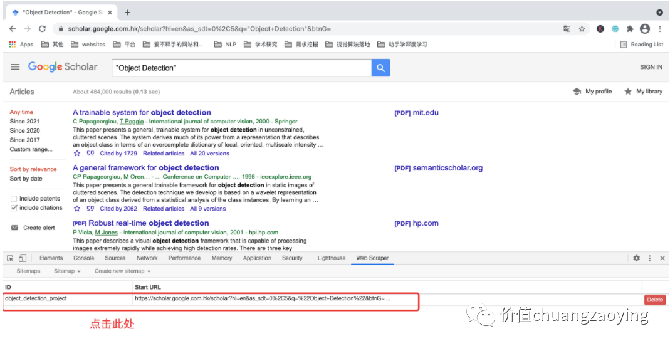The width and height of the screenshot is (670, 346).
Task: Expand the Create new sitemap dropdown
Action: point(123,271)
